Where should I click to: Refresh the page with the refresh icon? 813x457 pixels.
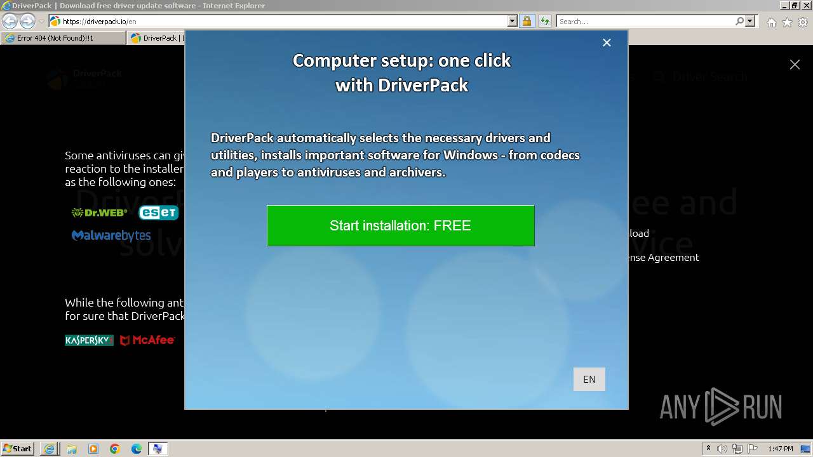point(544,21)
